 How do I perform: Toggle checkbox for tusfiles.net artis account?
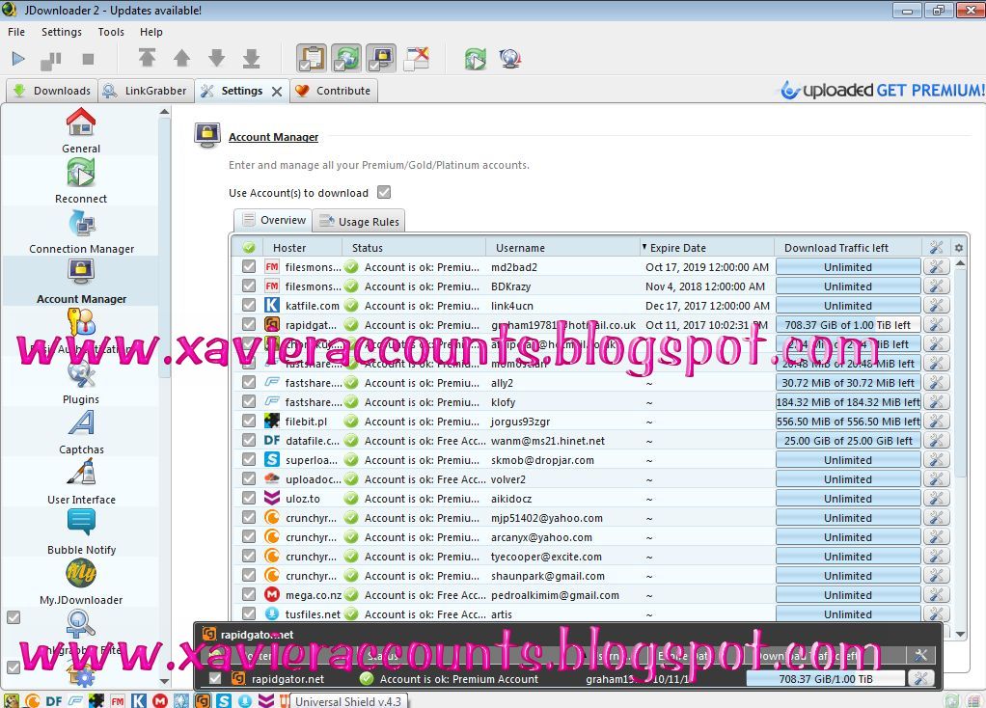249,613
